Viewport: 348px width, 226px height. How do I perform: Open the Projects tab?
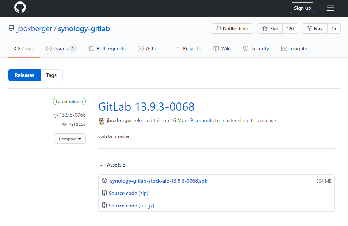point(188,48)
